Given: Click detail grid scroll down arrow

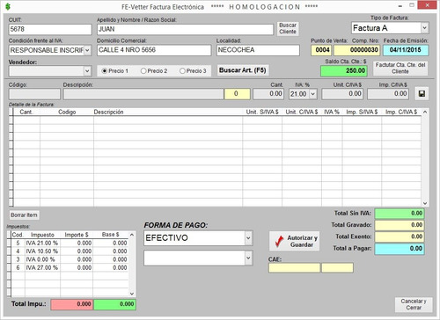Looking at the screenshot, I should click(425, 203).
